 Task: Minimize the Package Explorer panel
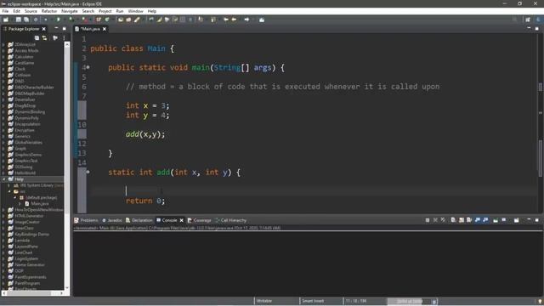56,28
